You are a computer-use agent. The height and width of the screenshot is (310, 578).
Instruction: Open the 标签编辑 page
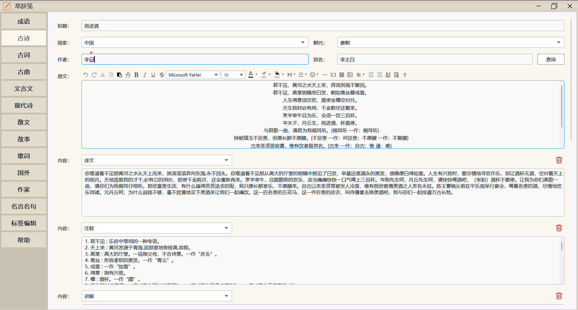pos(24,223)
